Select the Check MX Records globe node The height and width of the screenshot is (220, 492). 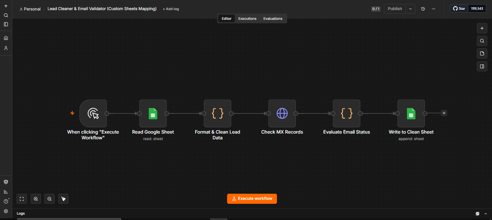(x=282, y=113)
